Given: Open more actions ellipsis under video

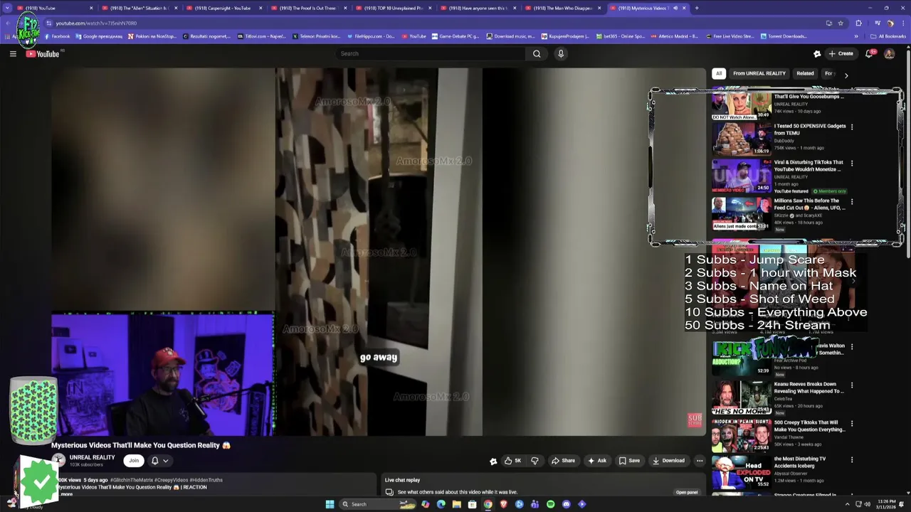Looking at the screenshot, I should (700, 460).
